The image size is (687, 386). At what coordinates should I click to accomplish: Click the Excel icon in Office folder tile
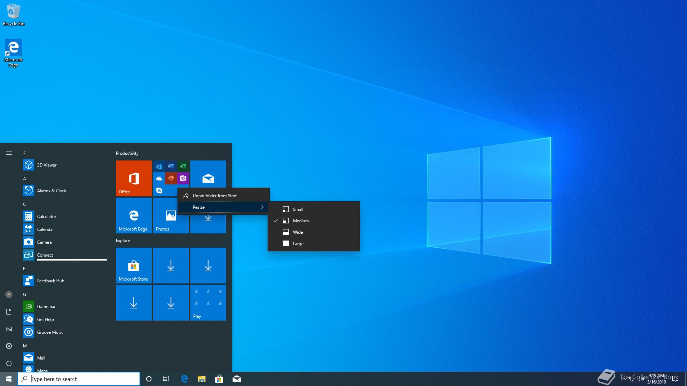pyautogui.click(x=183, y=167)
